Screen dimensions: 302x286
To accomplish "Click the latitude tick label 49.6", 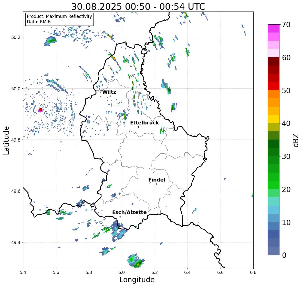I will pos(16,191).
